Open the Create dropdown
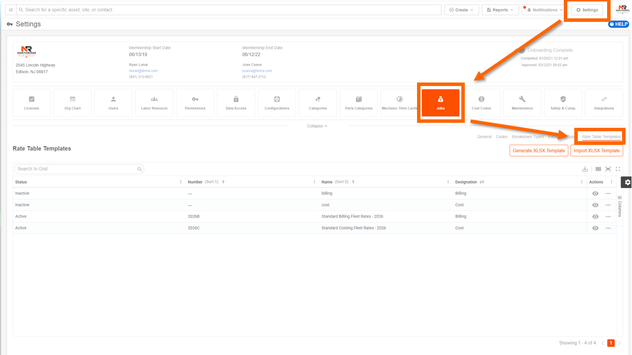632x355 pixels. (x=461, y=10)
